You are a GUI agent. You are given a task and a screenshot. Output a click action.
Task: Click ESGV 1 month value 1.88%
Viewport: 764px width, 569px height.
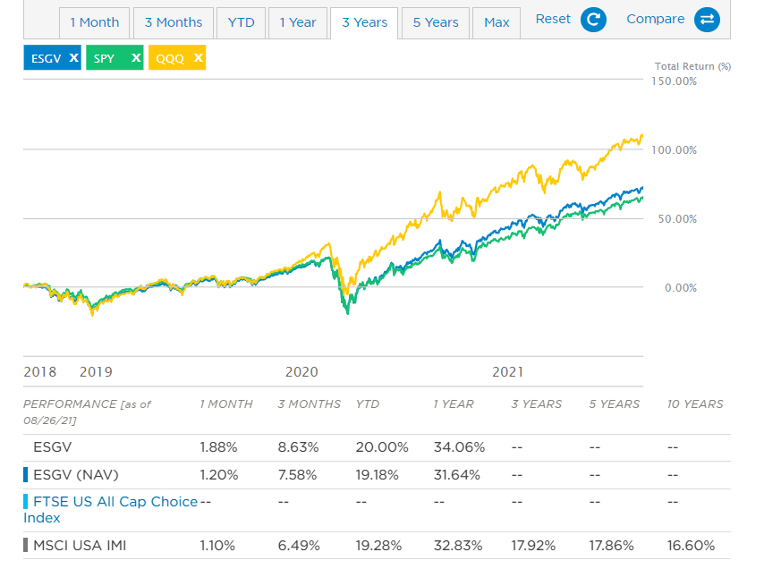218,447
